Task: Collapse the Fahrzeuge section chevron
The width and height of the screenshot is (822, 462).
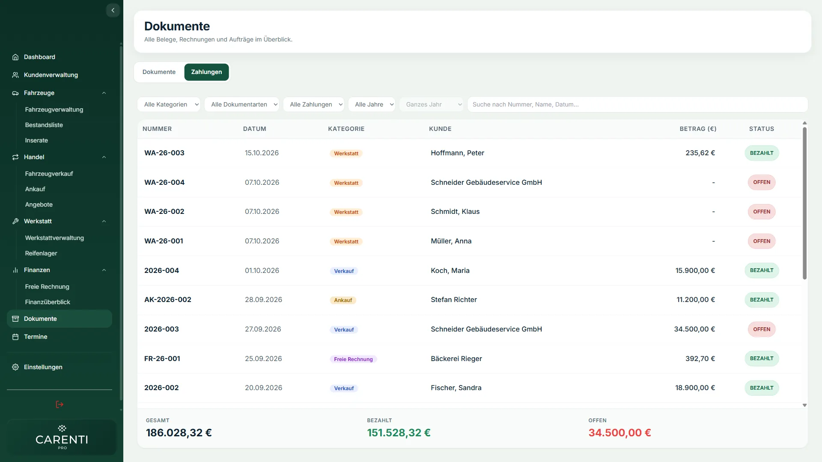Action: 104,93
